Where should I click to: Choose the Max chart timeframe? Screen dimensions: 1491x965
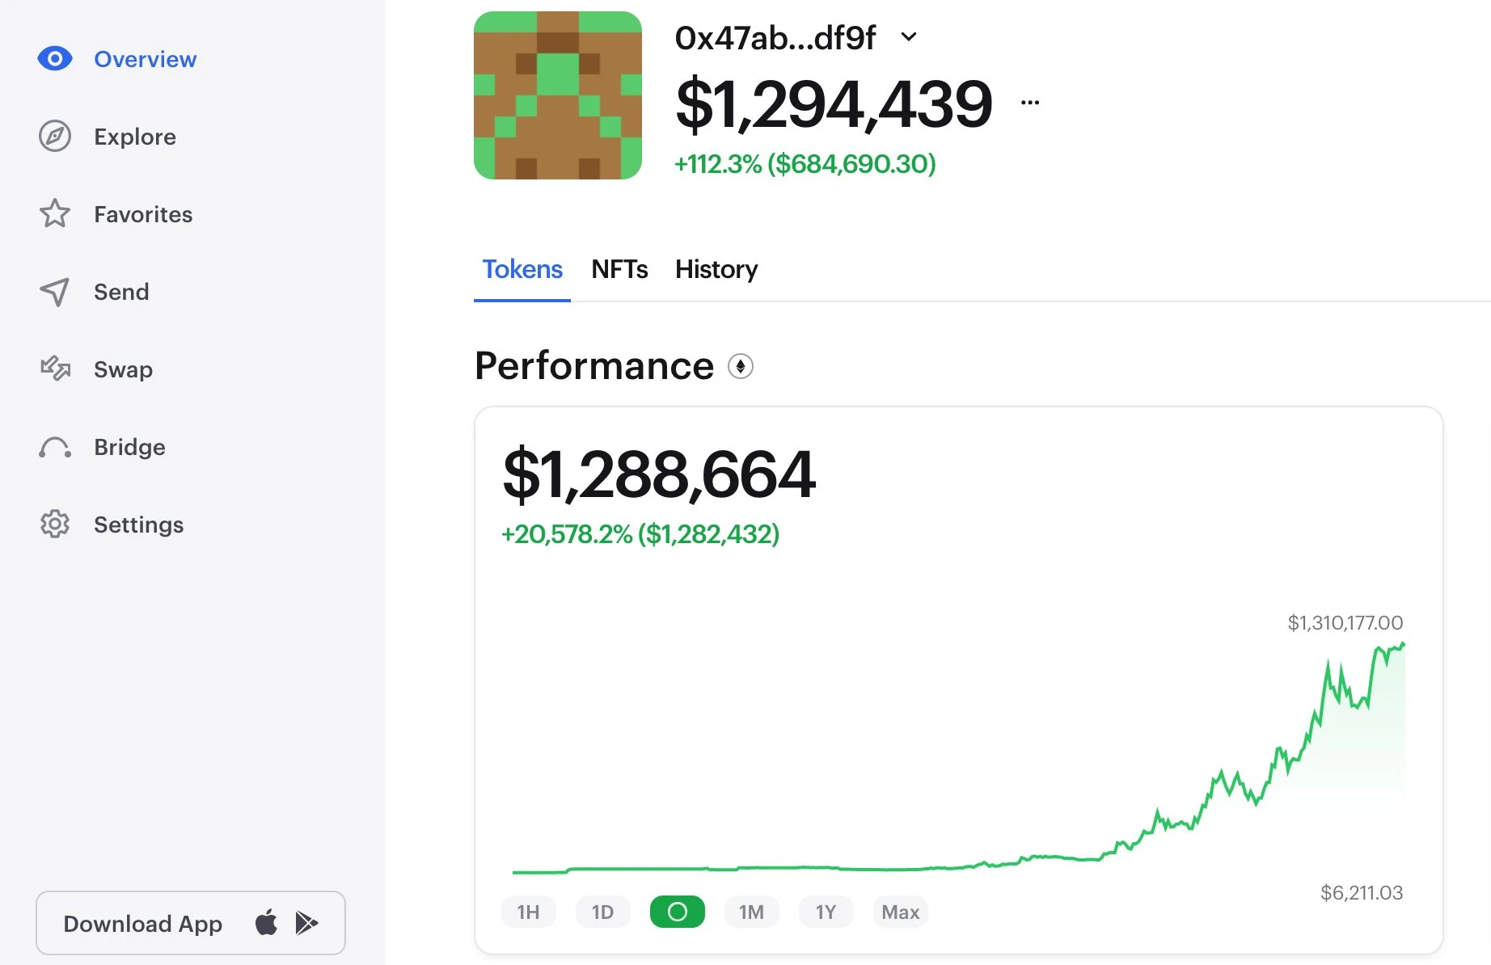(x=900, y=912)
